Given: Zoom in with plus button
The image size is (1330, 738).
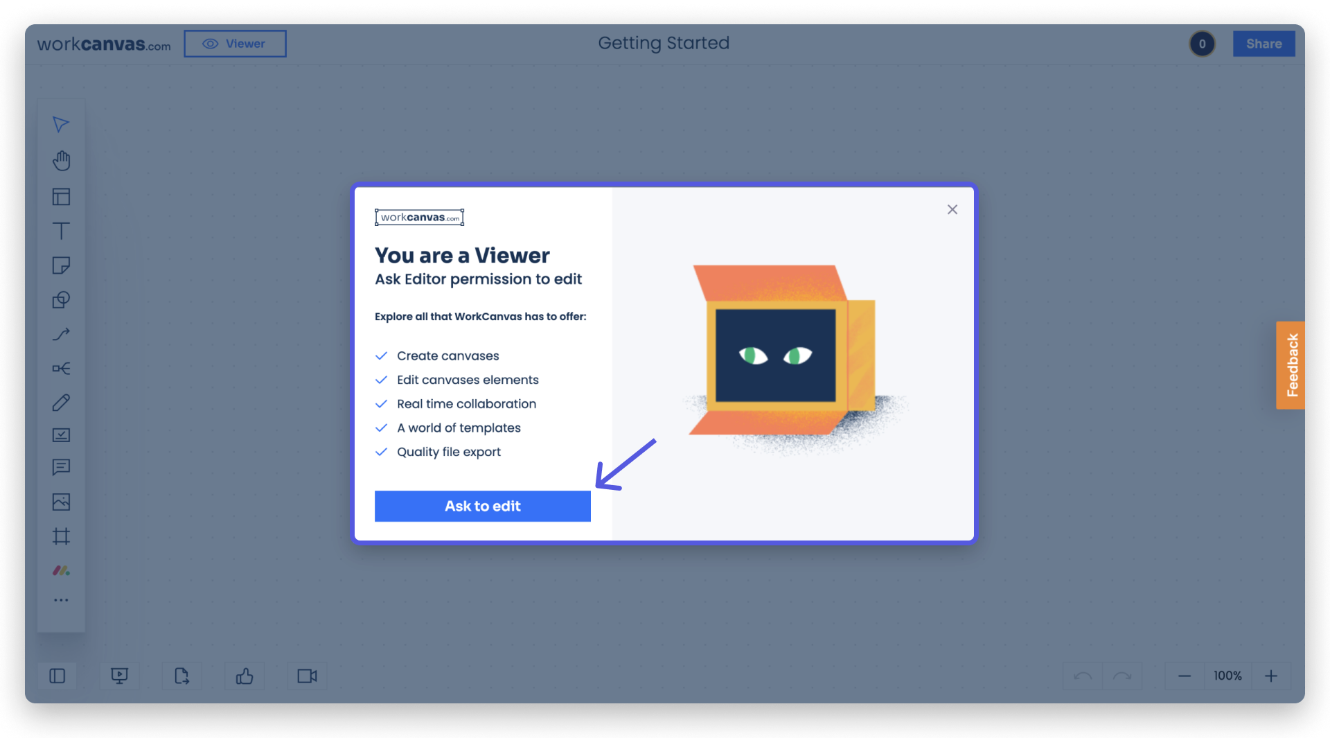Looking at the screenshot, I should pos(1271,676).
